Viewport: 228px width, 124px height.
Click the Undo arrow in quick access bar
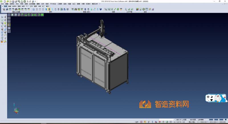tap(27, 1)
